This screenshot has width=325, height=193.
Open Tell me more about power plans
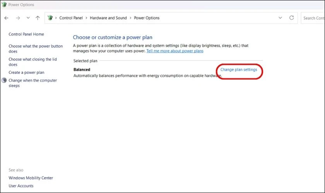(175, 51)
